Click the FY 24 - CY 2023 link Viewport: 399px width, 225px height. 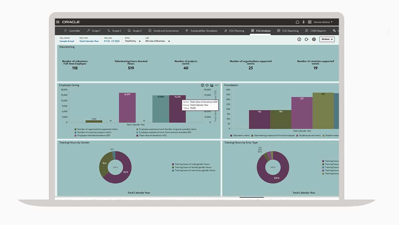coord(112,41)
